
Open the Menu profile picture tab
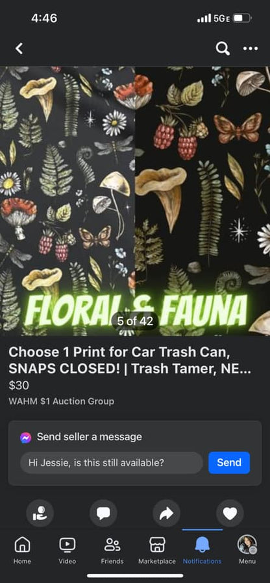pyautogui.click(x=247, y=551)
